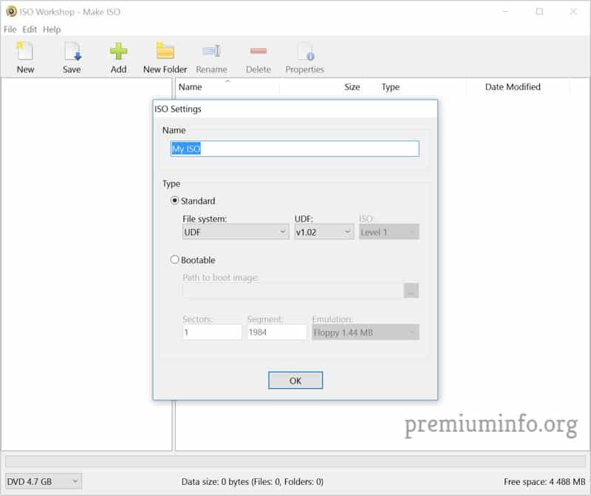Sort by the Date Modified column header
The height and width of the screenshot is (496, 591).
[x=513, y=87]
